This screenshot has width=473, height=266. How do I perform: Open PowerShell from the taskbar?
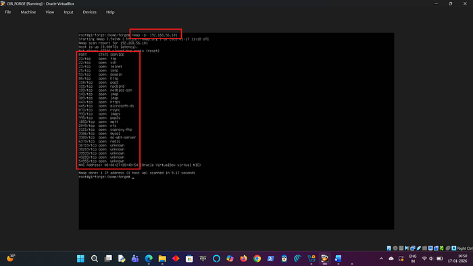tap(270, 259)
